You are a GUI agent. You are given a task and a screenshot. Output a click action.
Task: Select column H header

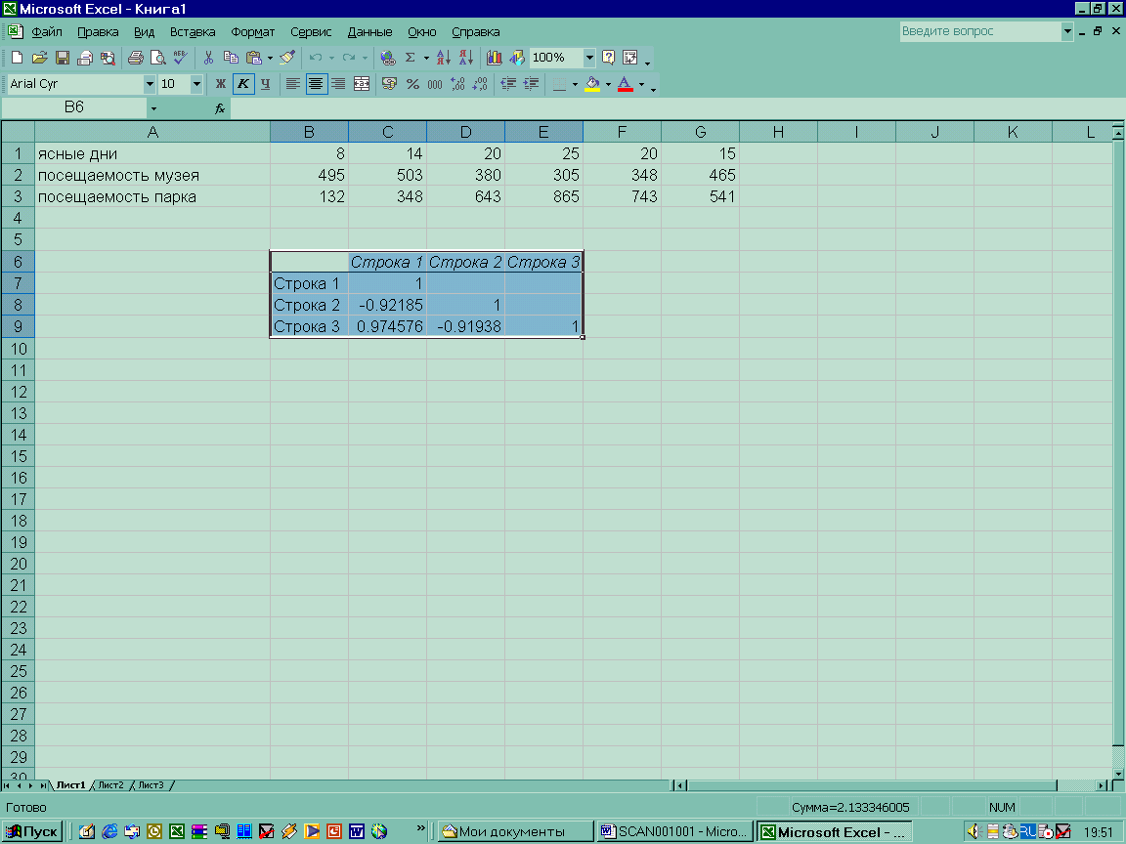778,132
